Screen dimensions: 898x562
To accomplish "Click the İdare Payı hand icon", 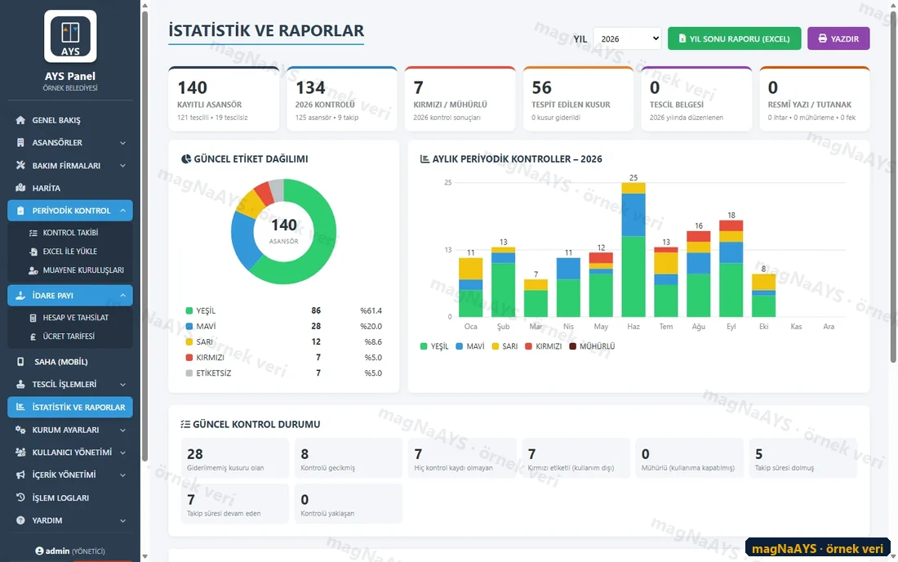I will (x=20, y=296).
